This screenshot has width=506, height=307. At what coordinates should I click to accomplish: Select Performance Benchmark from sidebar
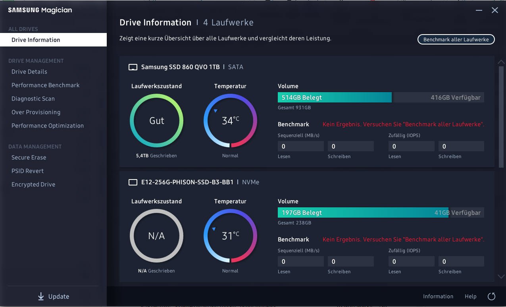click(45, 85)
